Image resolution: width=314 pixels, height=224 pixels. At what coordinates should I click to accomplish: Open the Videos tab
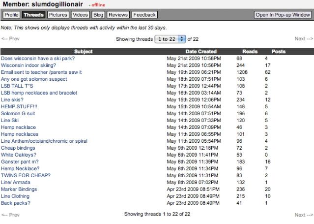[80, 15]
